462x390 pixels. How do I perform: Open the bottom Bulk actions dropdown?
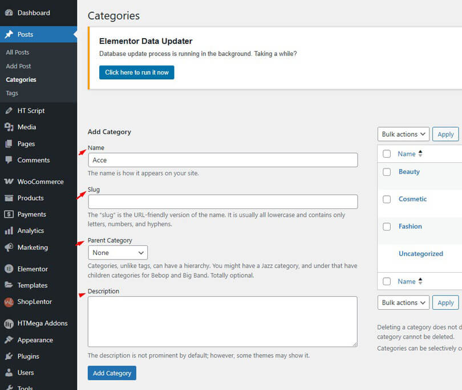[403, 303]
